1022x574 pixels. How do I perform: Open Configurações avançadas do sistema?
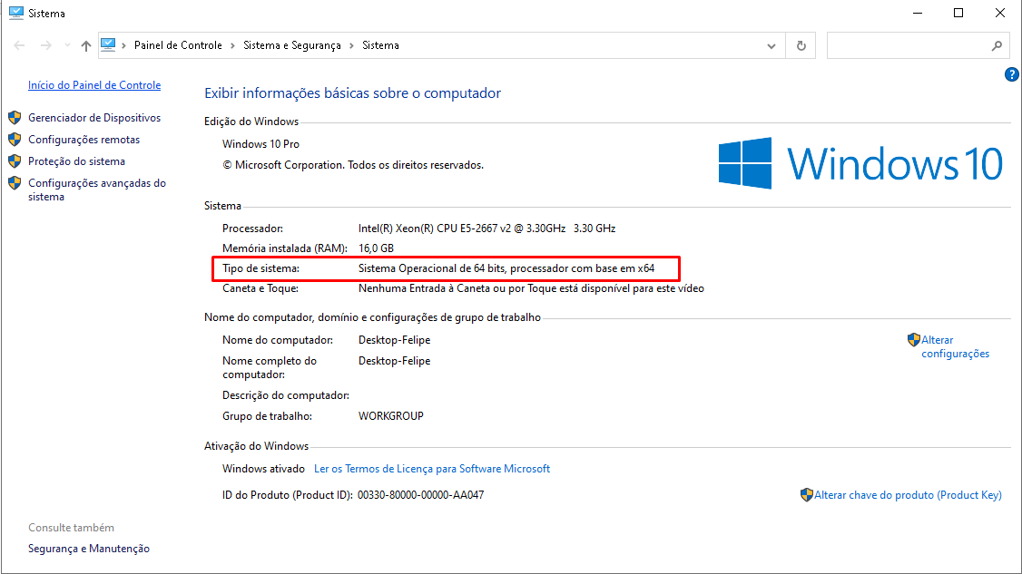pyautogui.click(x=97, y=190)
